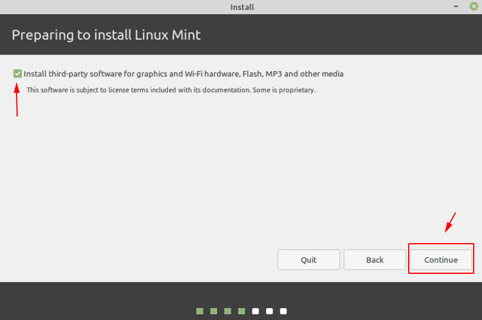
Task: Select the fourth green progress dot
Action: [242, 311]
